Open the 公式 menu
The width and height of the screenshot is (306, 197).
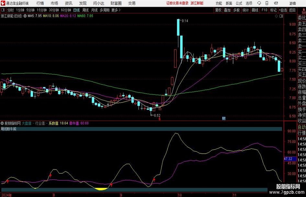point(239,3)
